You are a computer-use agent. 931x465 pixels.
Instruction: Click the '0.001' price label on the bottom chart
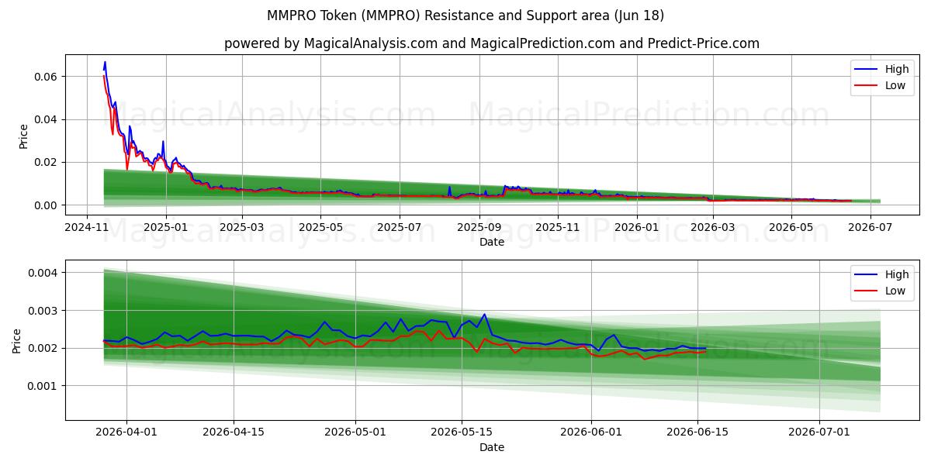(x=42, y=386)
